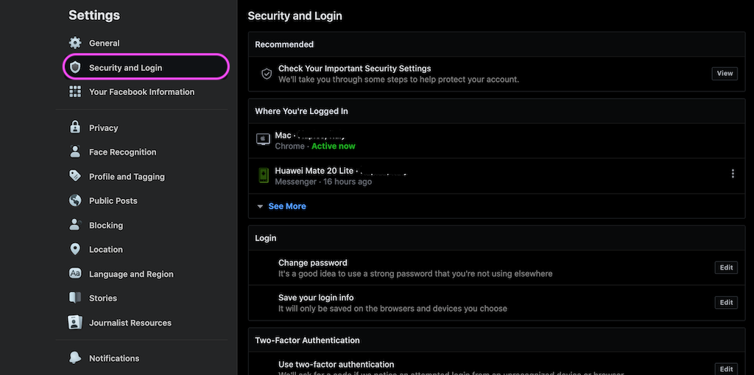Image resolution: width=754 pixels, height=375 pixels.
Task: Click the Two-Factor Authentication section heading
Action: click(x=307, y=340)
